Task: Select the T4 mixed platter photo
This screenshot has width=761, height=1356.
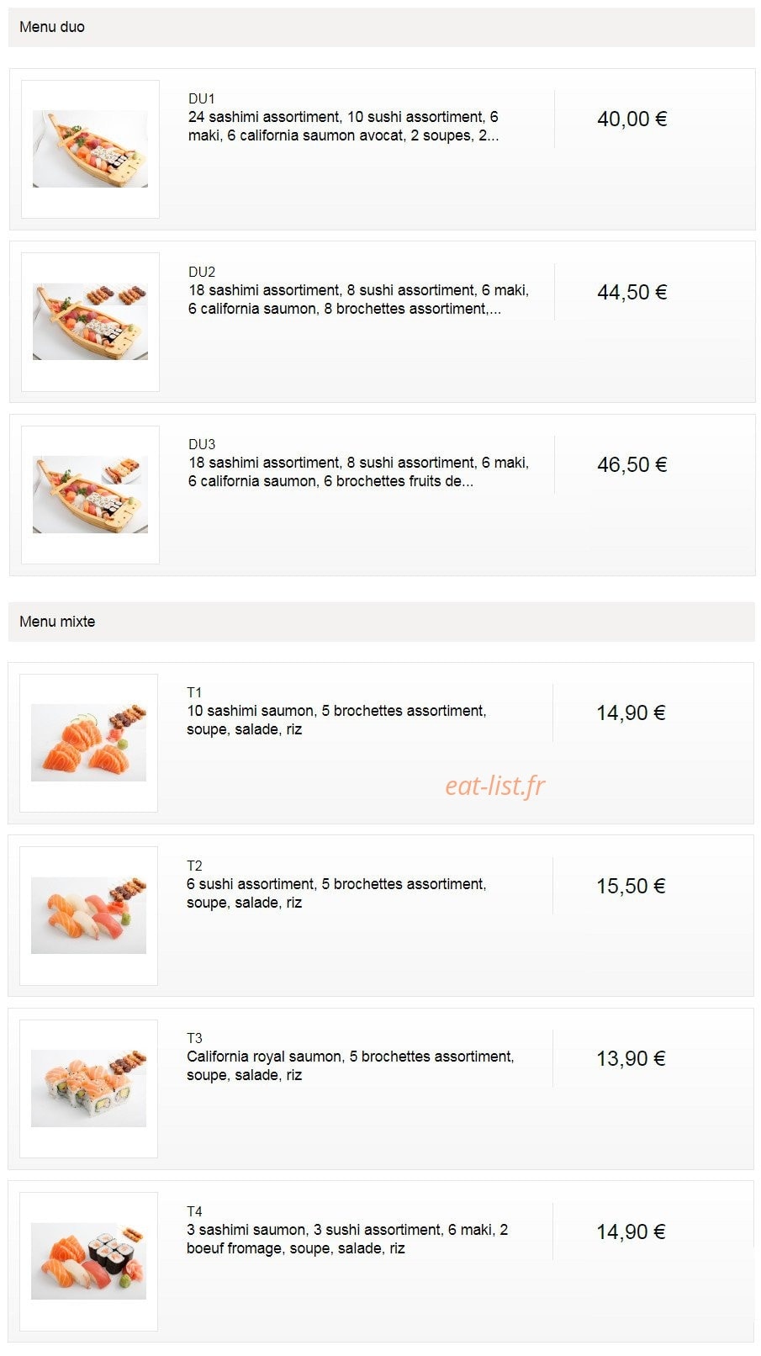Action: [88, 1261]
